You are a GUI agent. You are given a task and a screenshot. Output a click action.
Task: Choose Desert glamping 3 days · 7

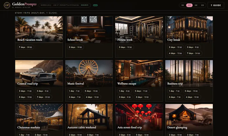tap(193, 135)
